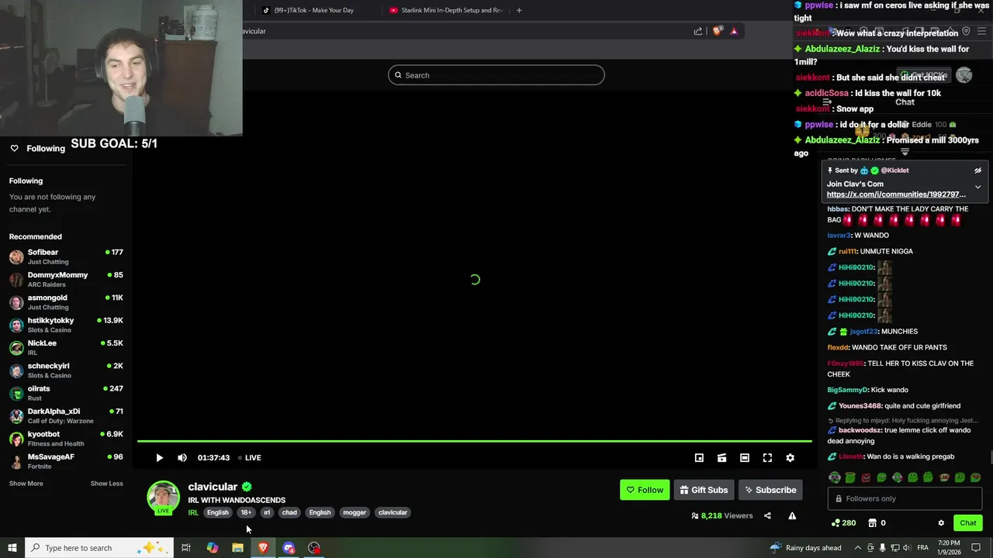Expand recommended list with Show More

pyautogui.click(x=26, y=484)
